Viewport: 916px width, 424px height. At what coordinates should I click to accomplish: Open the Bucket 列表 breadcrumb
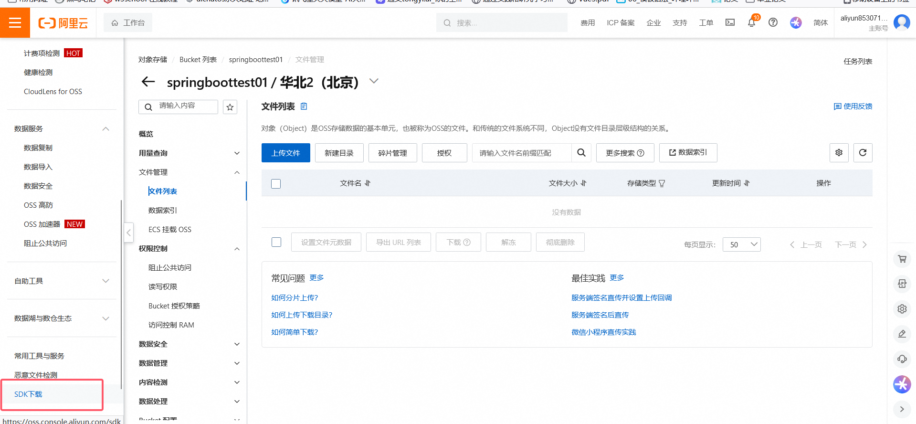click(x=198, y=60)
